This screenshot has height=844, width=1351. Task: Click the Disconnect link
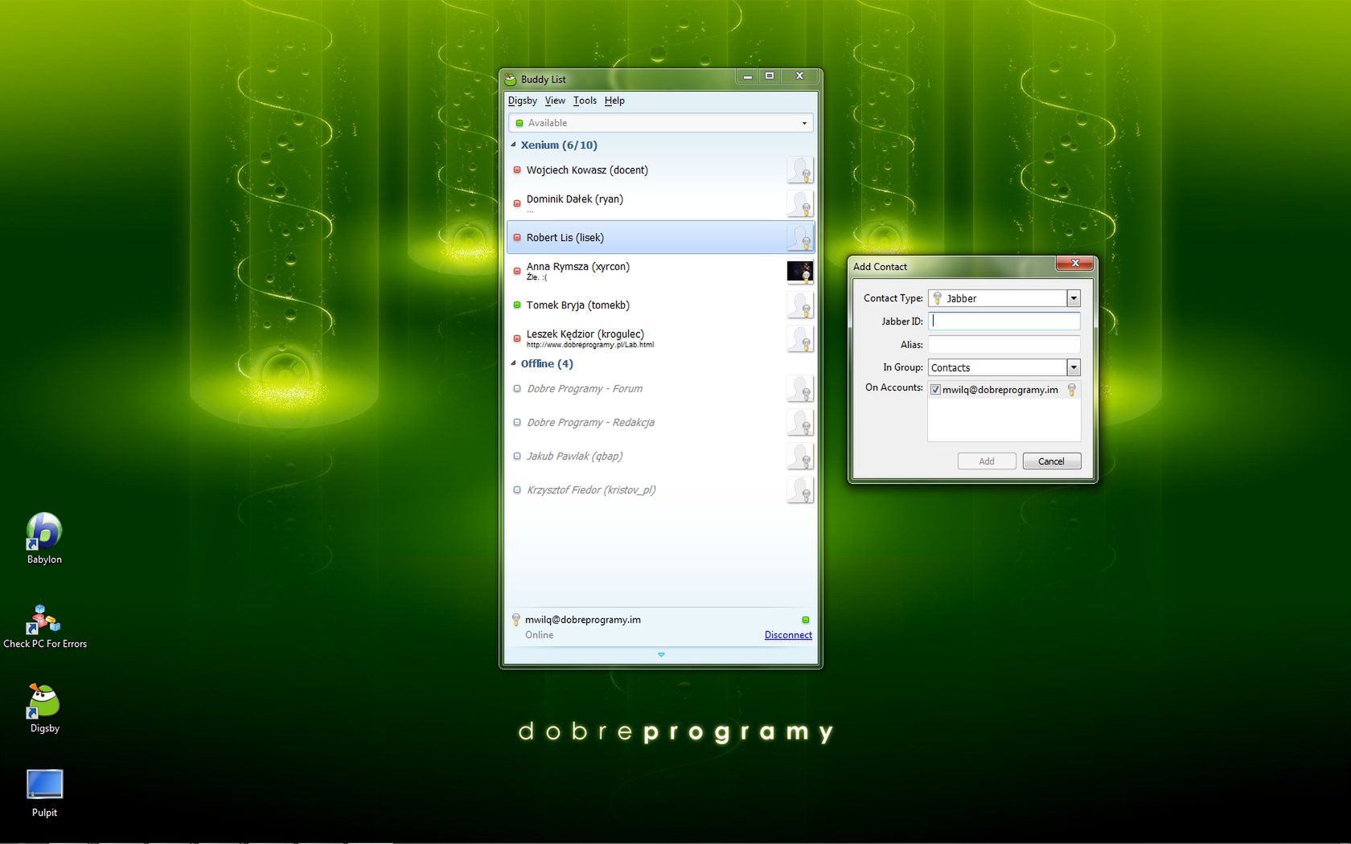click(788, 635)
